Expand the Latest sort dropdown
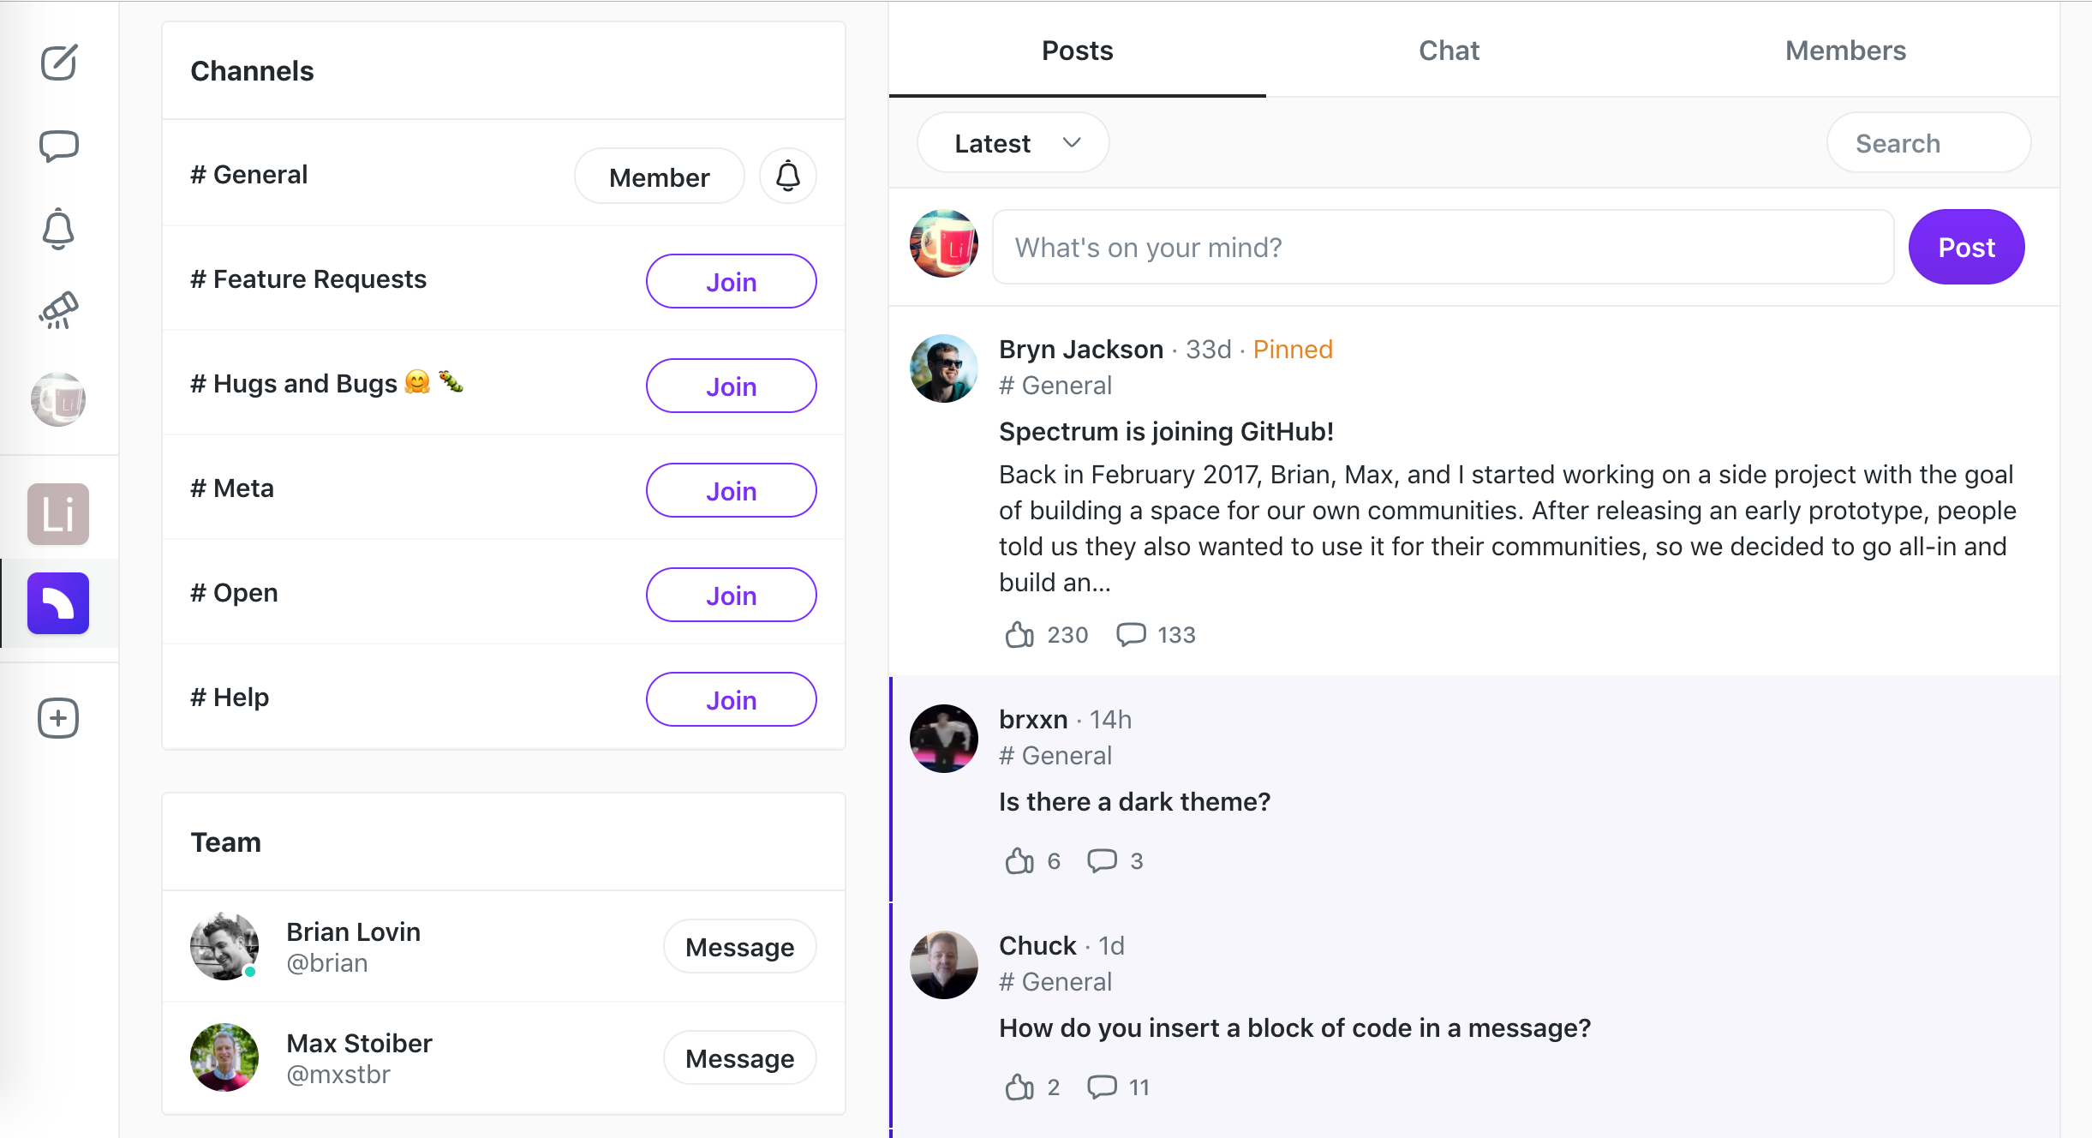Image resolution: width=2092 pixels, height=1138 pixels. (x=1013, y=143)
